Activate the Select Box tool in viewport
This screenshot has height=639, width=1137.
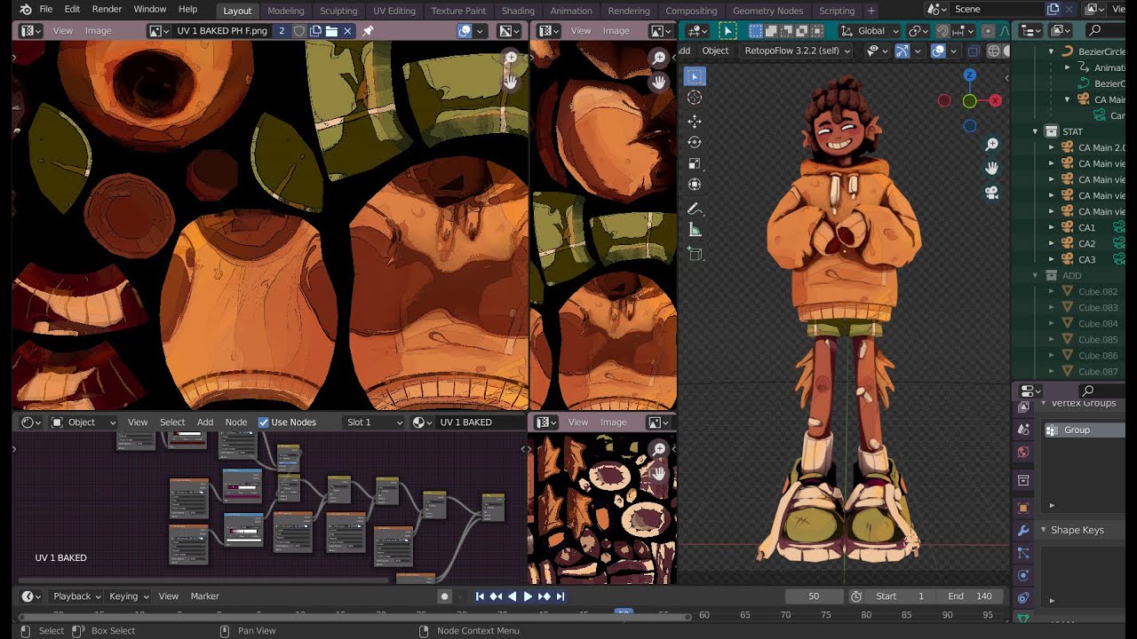695,76
